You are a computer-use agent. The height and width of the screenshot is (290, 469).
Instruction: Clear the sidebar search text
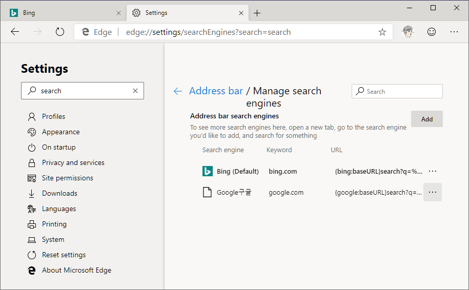point(135,91)
